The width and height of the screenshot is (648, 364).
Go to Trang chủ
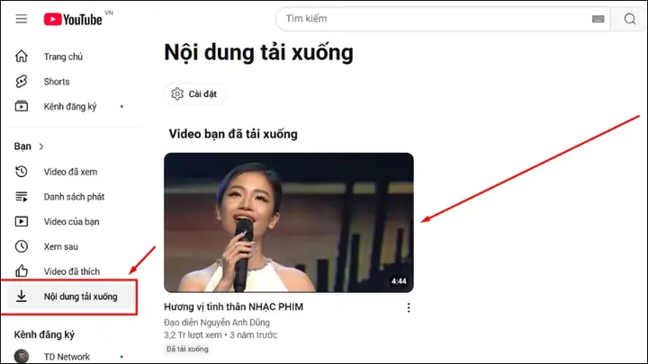(x=63, y=57)
